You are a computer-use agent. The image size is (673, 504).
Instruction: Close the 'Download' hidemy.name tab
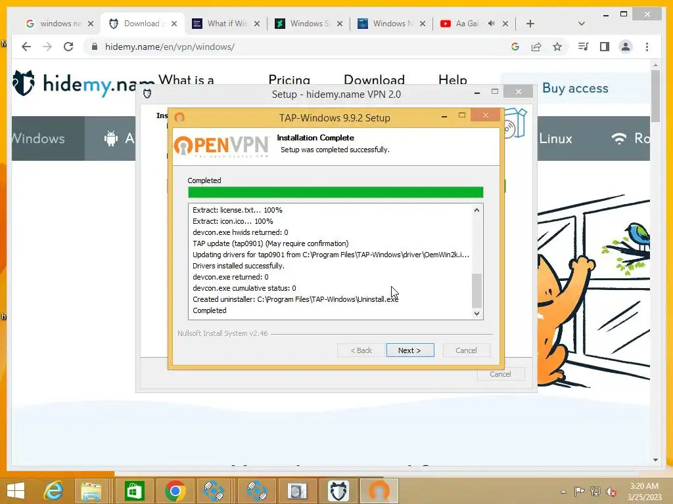tap(174, 24)
